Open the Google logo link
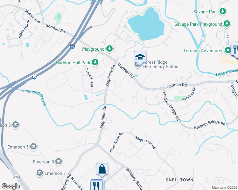This screenshot has width=238, height=190. point(10,186)
